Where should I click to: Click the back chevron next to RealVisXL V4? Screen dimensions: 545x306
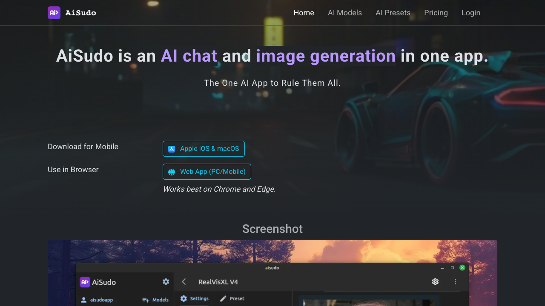pos(184,281)
